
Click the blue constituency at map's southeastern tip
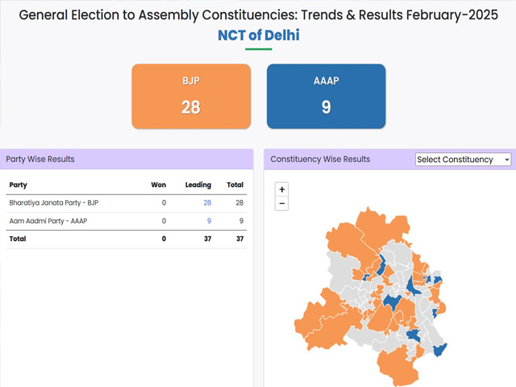pos(439,349)
